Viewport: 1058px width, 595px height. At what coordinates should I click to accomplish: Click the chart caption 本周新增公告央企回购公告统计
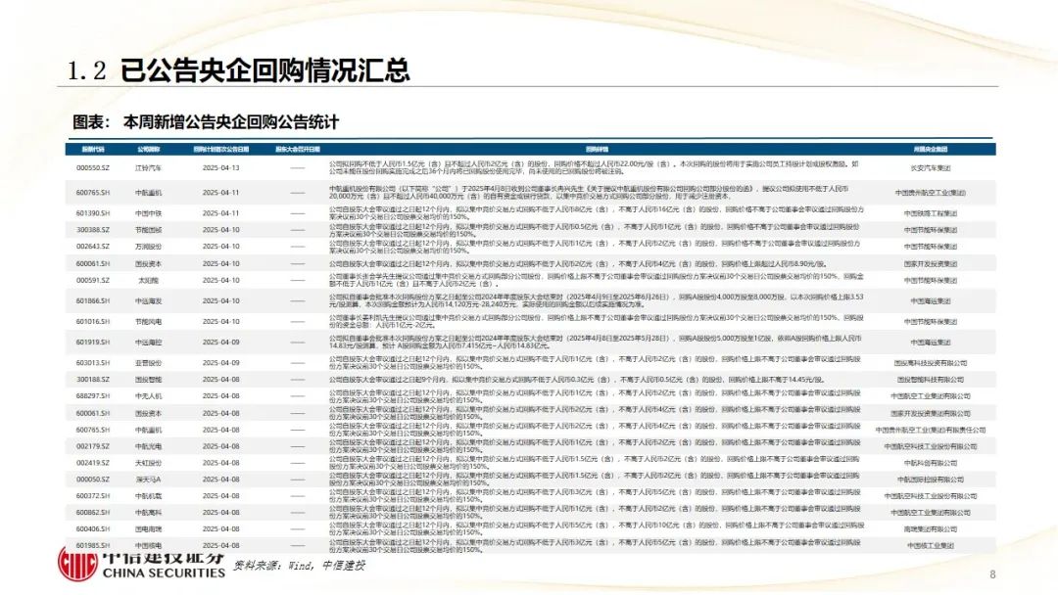point(231,122)
